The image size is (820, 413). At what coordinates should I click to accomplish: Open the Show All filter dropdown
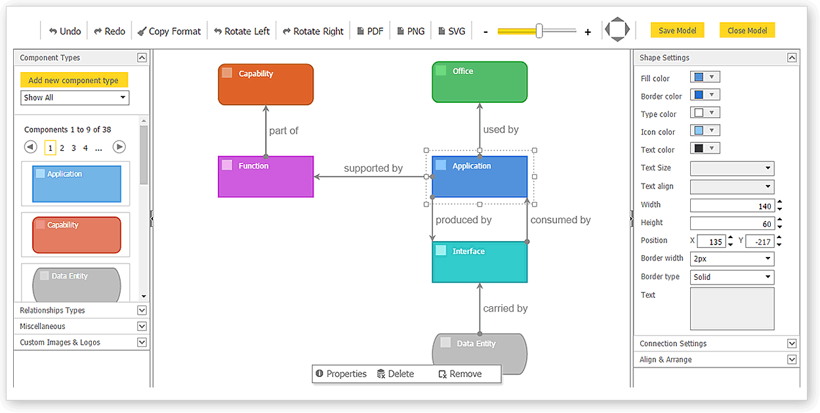click(75, 98)
